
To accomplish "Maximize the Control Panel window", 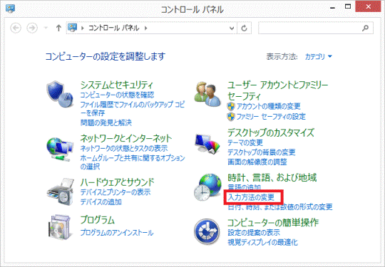I will tap(348, 7).
